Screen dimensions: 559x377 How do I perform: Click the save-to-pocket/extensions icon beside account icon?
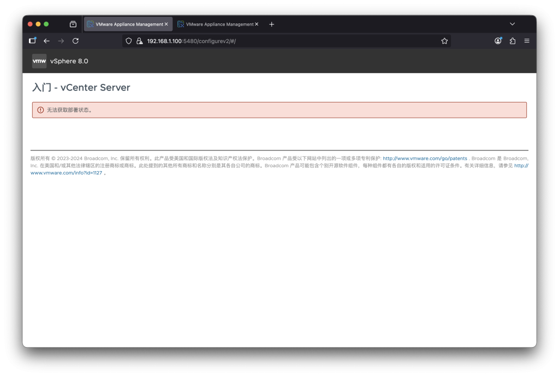pos(512,40)
